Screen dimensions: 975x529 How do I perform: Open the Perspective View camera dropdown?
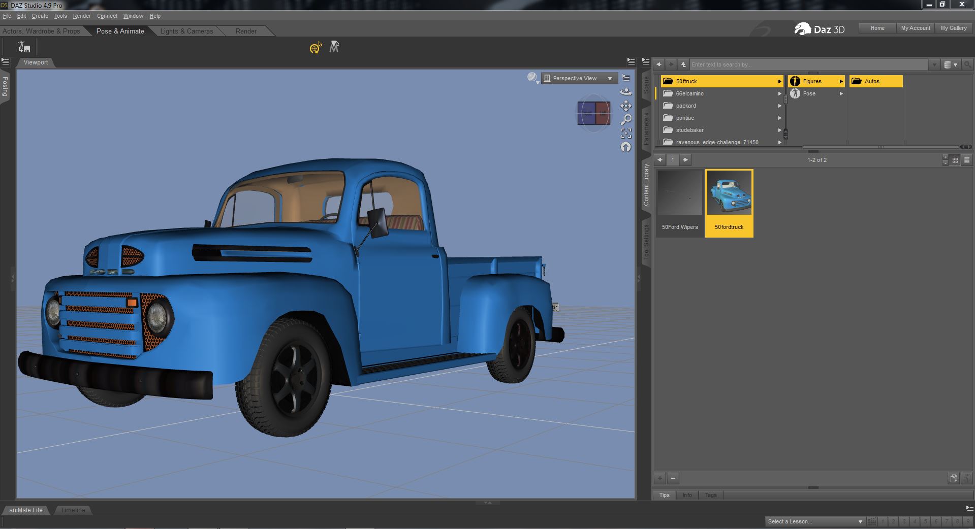579,78
